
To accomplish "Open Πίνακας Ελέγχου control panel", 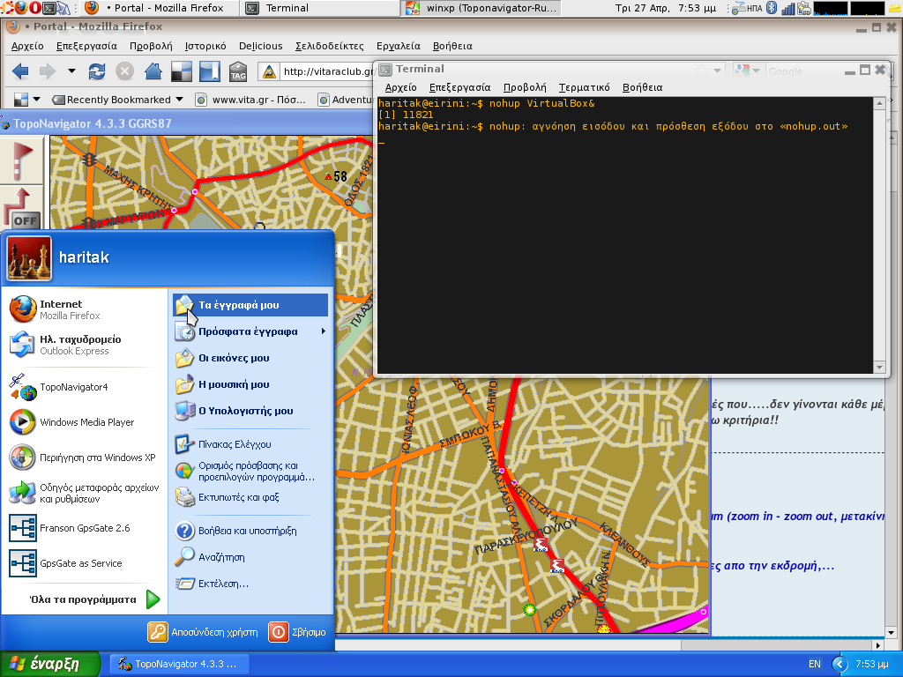I will click(x=235, y=444).
